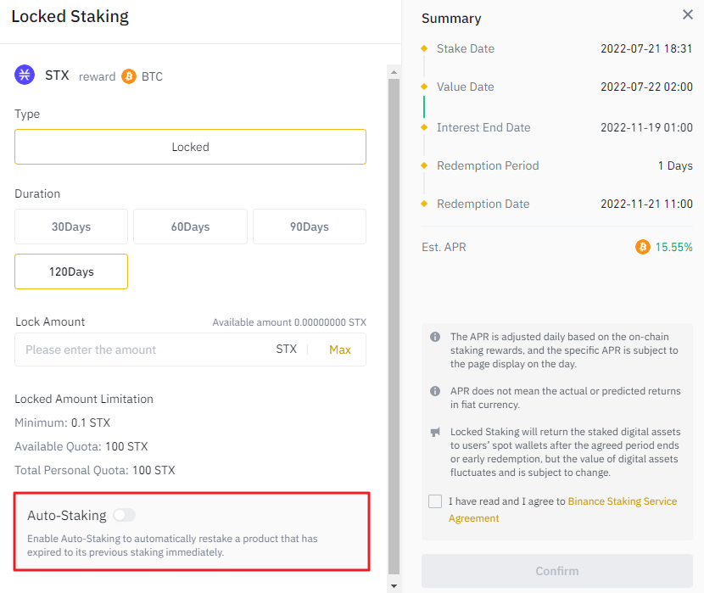Screen dimensions: 704x593
Task: Click the megaphone icon beside Locked Staking note
Action: 435,432
